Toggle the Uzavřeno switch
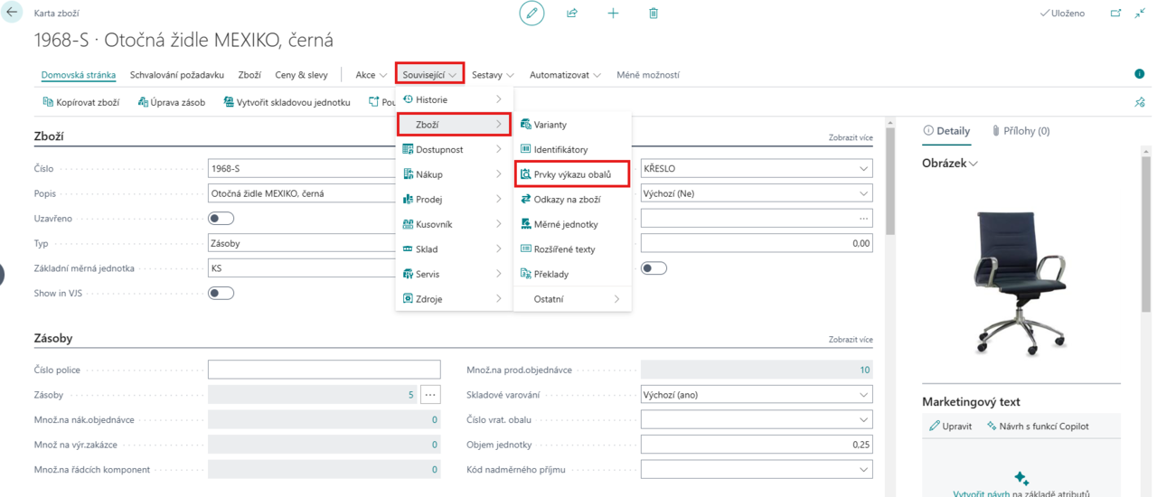Viewport: 1157px width, 497px height. 221,219
